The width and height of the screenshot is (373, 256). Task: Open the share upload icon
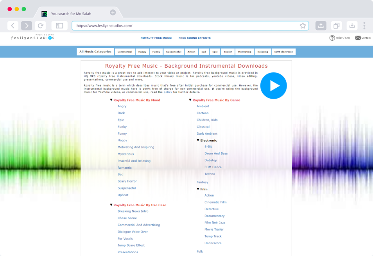coord(321,26)
